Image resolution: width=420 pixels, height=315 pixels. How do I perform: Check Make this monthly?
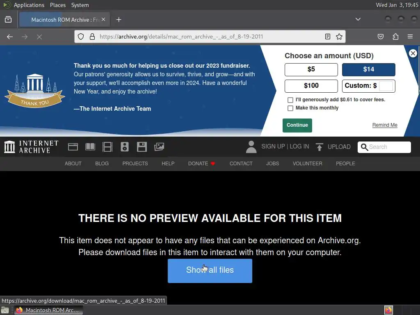pyautogui.click(x=290, y=108)
